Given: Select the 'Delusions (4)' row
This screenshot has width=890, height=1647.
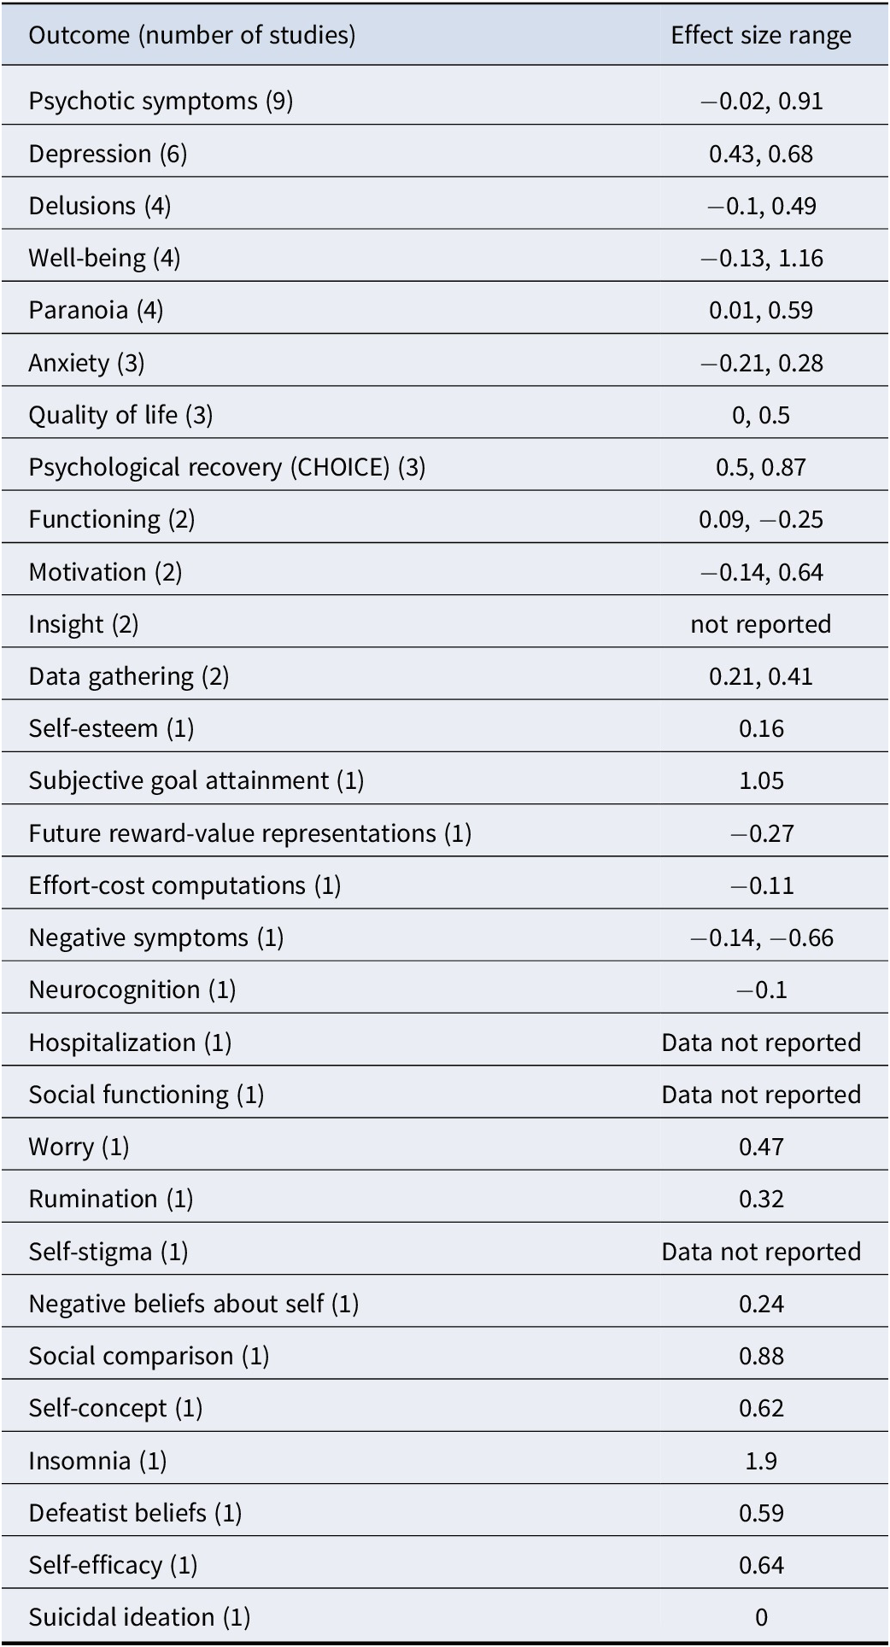Looking at the screenshot, I should coord(445,206).
